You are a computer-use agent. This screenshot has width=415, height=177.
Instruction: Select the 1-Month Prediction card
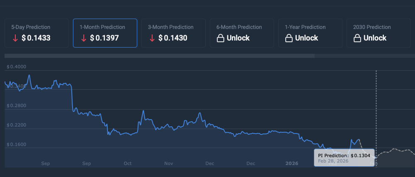105,33
